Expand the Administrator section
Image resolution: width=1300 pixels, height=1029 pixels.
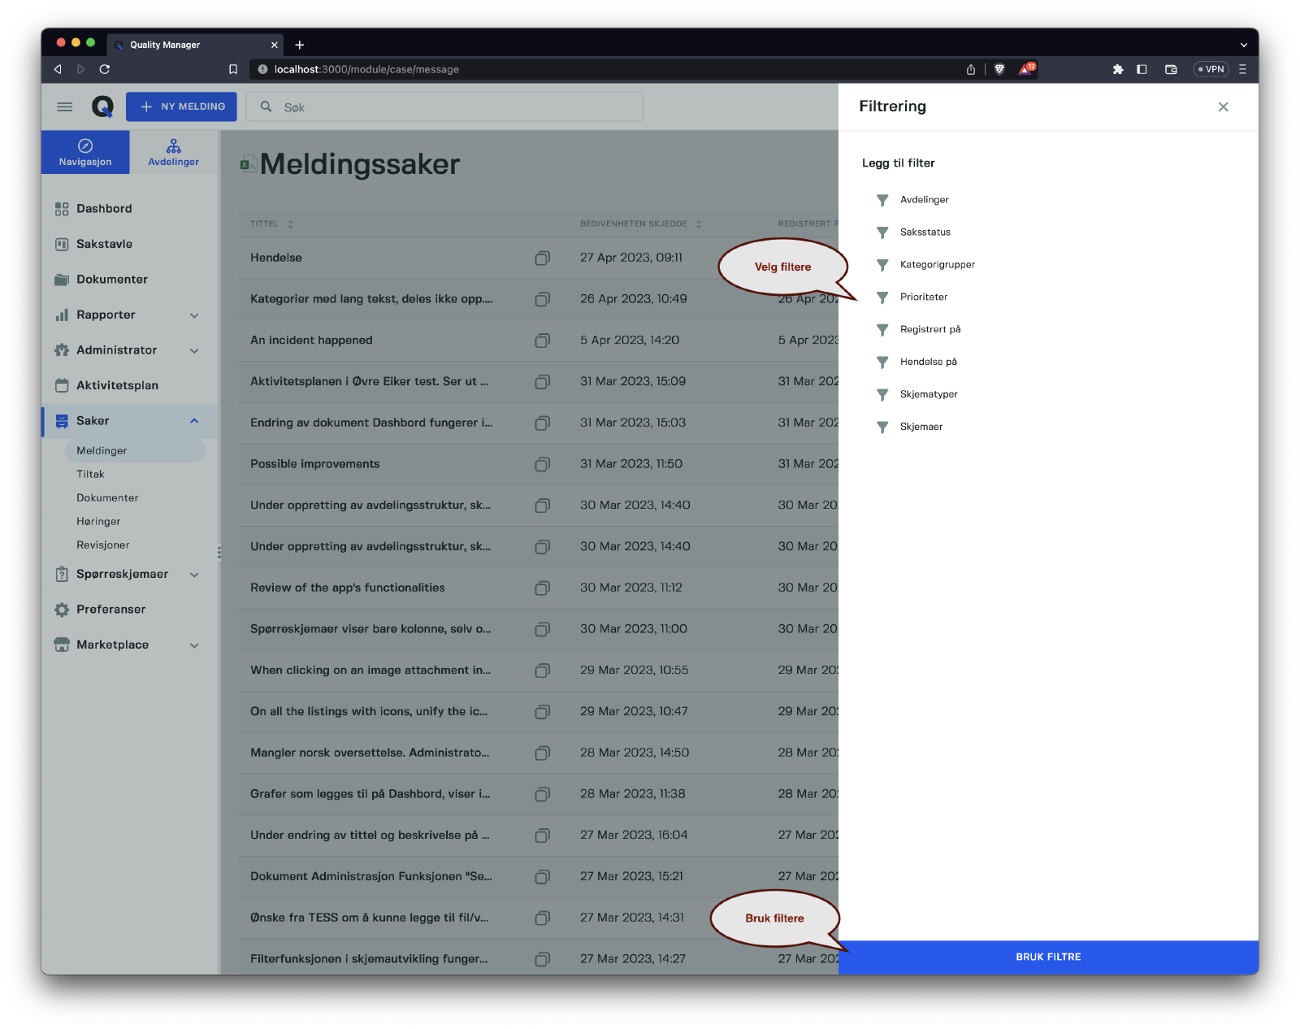tap(194, 350)
